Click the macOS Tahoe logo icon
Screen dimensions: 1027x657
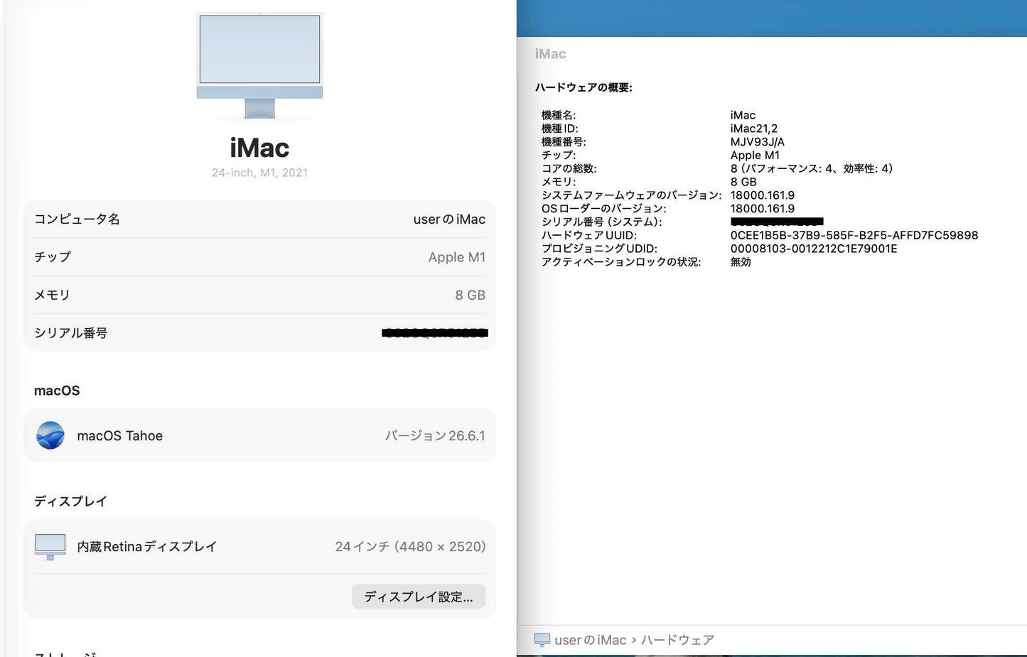coord(50,435)
